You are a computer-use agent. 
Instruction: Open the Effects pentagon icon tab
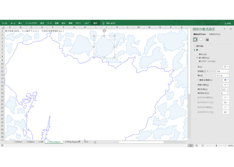pyautogui.click(x=201, y=39)
